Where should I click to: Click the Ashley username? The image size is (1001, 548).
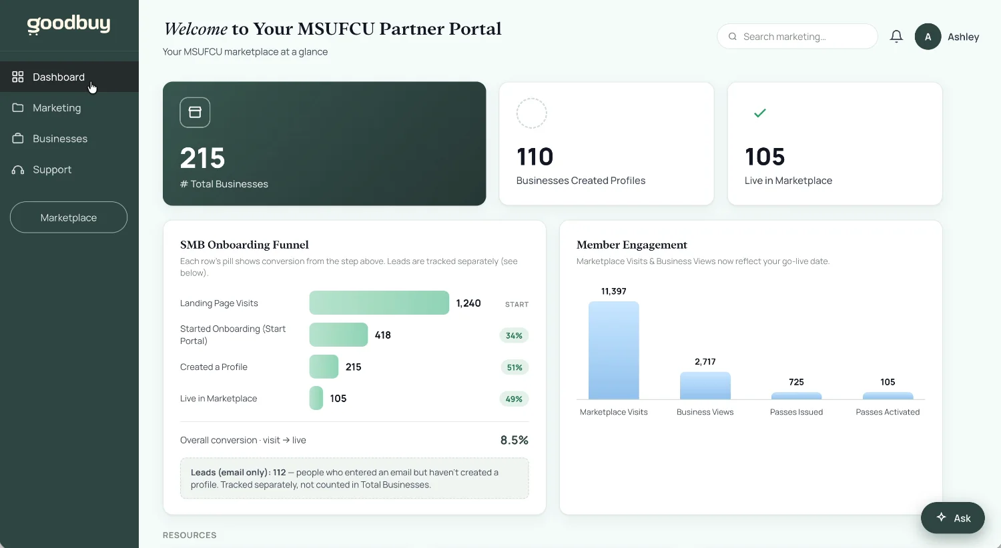[964, 37]
